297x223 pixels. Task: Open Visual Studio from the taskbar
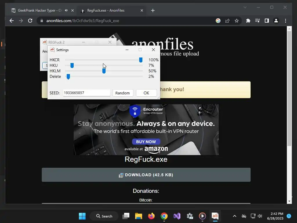click(177, 216)
